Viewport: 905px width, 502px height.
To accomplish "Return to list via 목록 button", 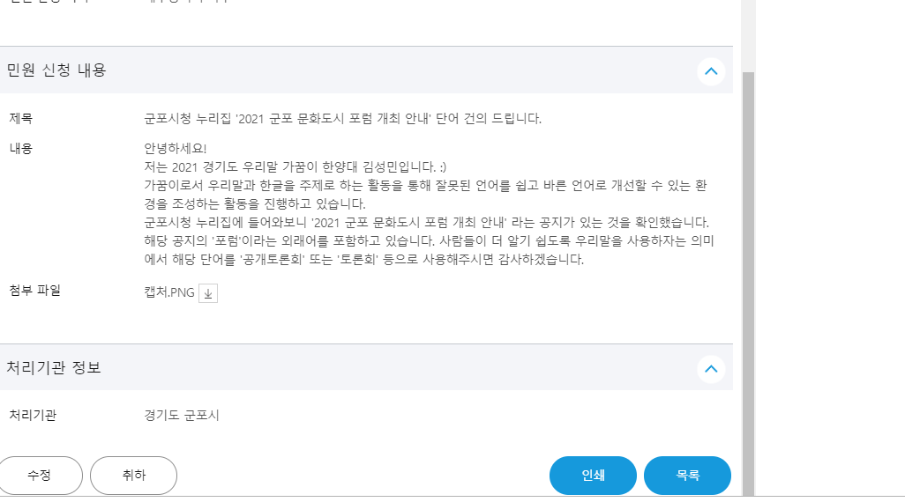I will pos(687,476).
